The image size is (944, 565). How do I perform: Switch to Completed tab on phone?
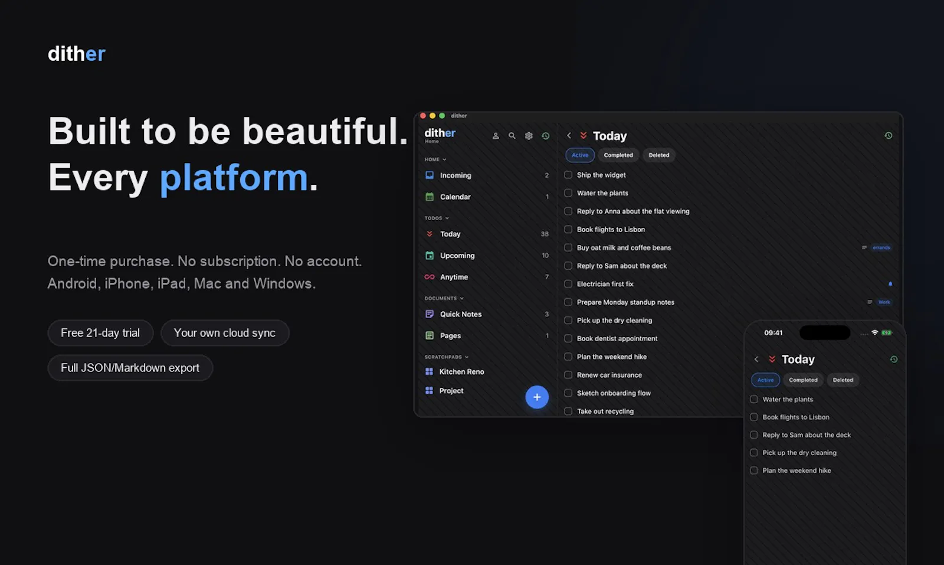803,380
